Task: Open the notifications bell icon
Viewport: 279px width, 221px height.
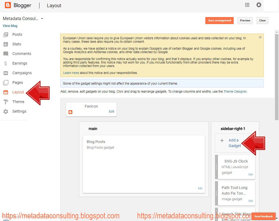Action: pyautogui.click(x=259, y=5)
